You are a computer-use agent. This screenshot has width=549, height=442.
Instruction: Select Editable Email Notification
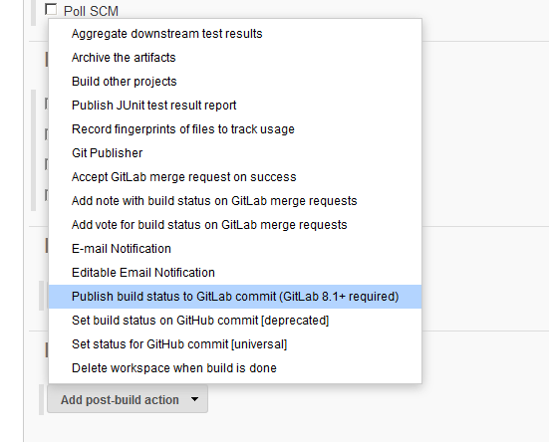pos(235,273)
